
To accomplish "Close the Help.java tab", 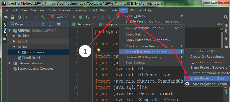I will coord(93,24).
